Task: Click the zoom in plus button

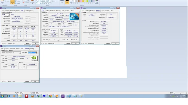Action: (186, 93)
